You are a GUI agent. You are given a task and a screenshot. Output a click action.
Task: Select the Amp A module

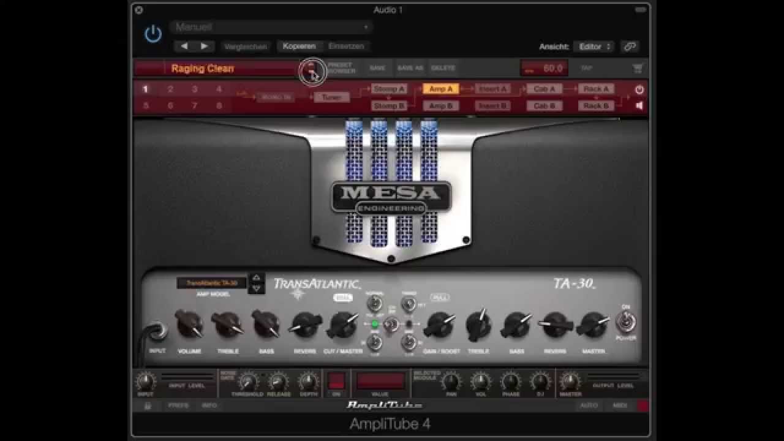441,89
